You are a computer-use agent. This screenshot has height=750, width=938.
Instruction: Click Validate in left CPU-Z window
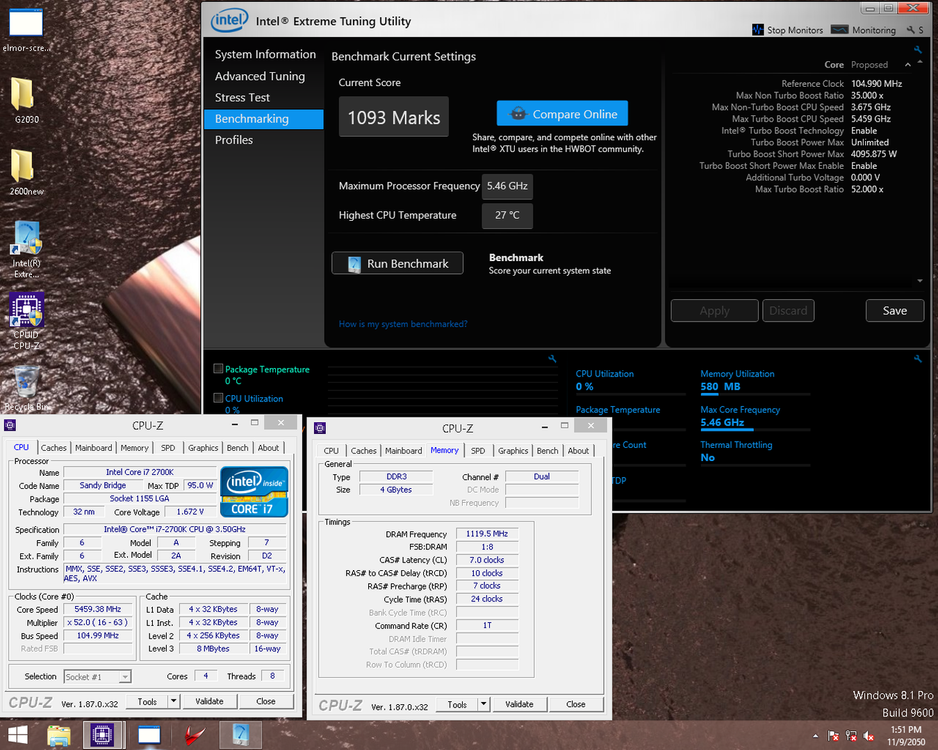coord(209,701)
